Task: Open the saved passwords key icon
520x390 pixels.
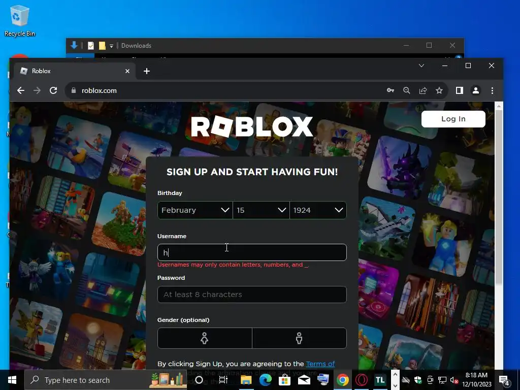Action: [391, 90]
